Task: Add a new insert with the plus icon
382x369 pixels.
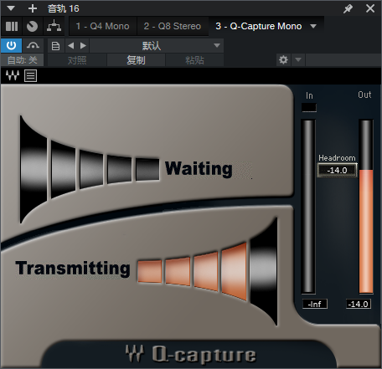Action: 33,8
